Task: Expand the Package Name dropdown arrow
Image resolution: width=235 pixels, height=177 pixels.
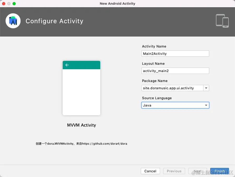Action: click(206, 88)
